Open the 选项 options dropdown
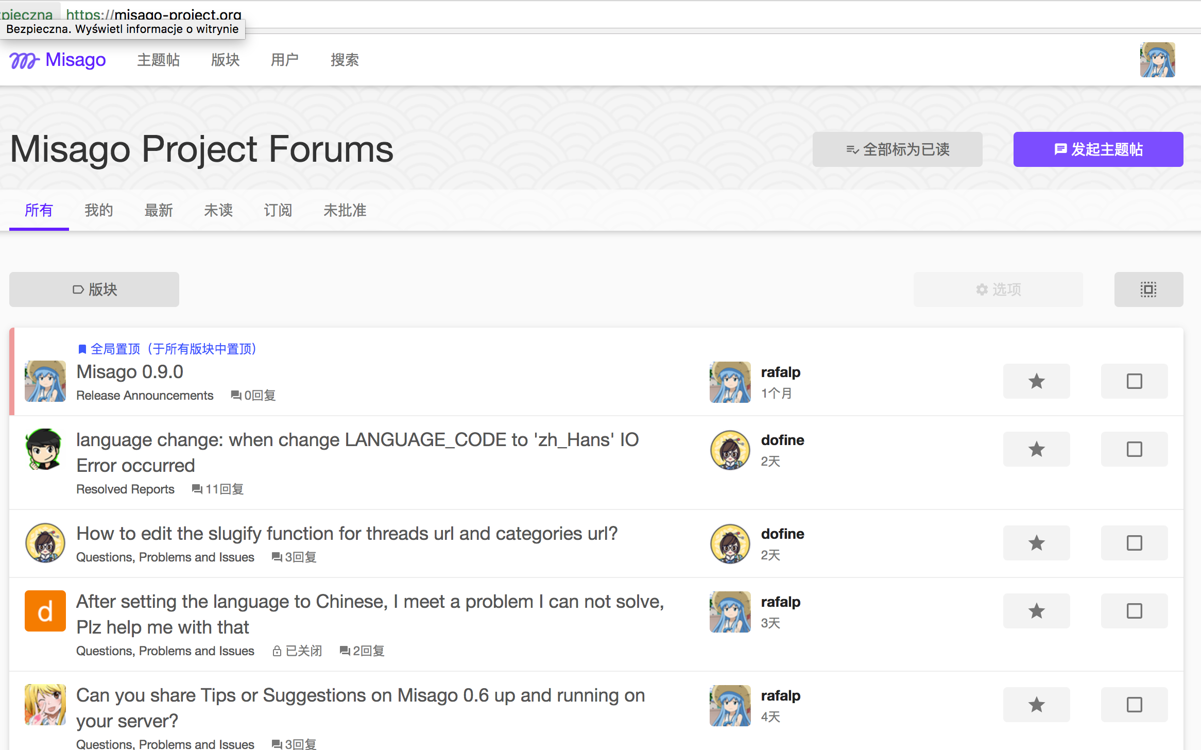This screenshot has width=1201, height=750. [x=998, y=289]
